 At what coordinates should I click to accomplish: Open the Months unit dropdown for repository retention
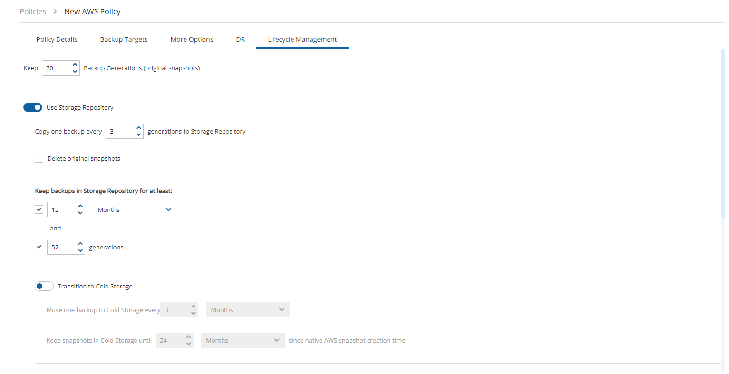click(134, 210)
